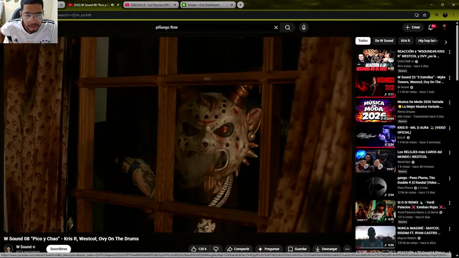Open NUNCA IMAGINÉ Maycol Riddim thumbnail

(375, 237)
